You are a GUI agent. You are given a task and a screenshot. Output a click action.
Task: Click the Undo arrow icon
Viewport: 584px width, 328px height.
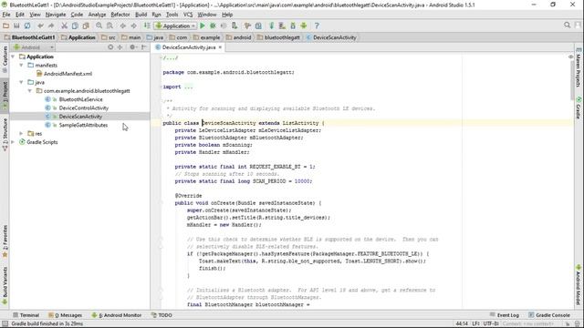click(x=40, y=26)
